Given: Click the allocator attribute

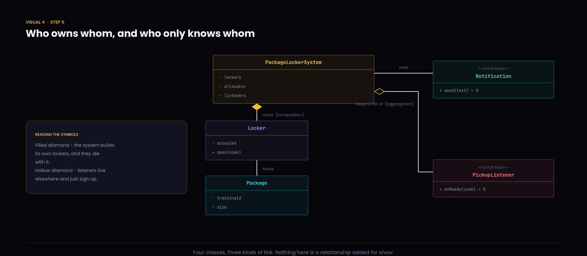Looking at the screenshot, I should [x=233, y=87].
